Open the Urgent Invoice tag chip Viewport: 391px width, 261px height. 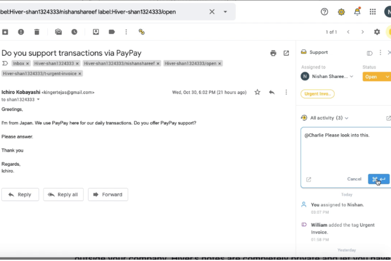317,94
